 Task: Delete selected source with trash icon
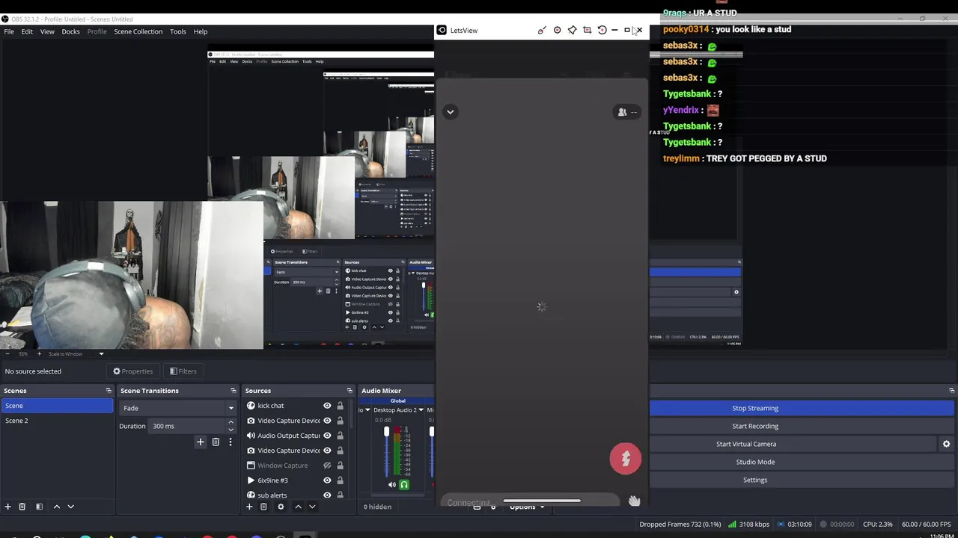(x=263, y=507)
